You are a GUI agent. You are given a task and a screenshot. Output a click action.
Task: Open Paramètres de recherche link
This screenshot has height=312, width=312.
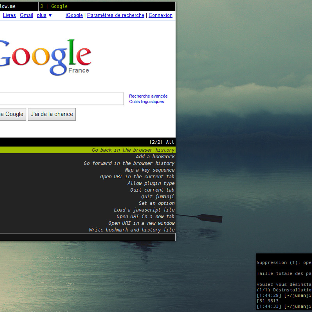[115, 15]
